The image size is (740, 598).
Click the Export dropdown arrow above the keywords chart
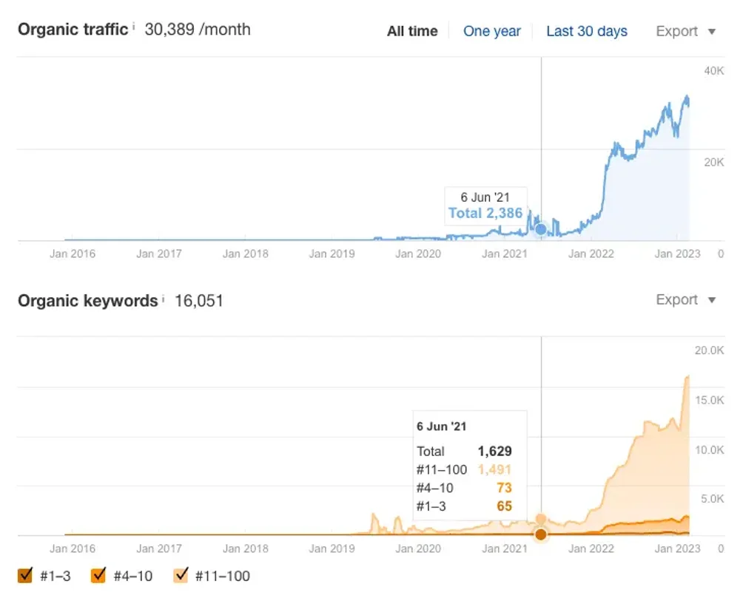click(x=711, y=300)
